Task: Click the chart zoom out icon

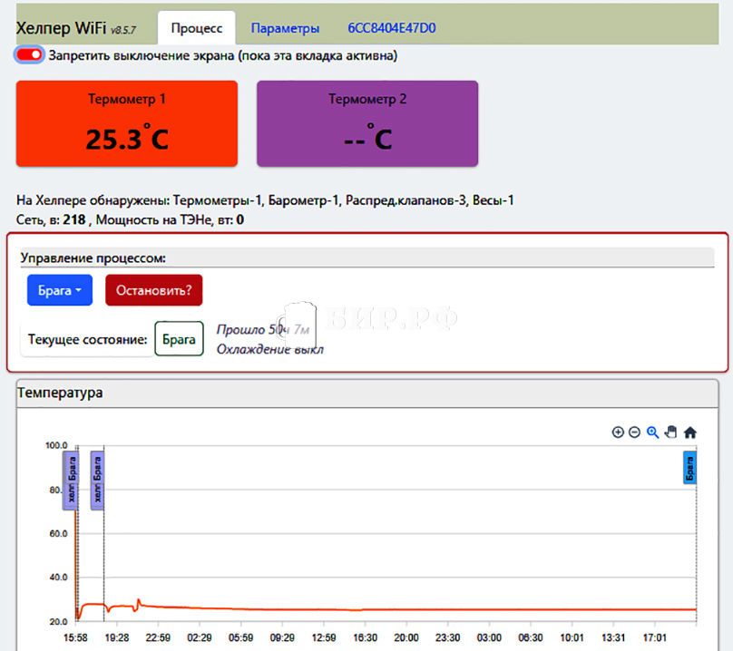Action: 634,432
